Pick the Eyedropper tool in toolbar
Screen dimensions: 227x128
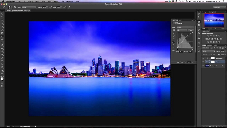(x=2, y=30)
